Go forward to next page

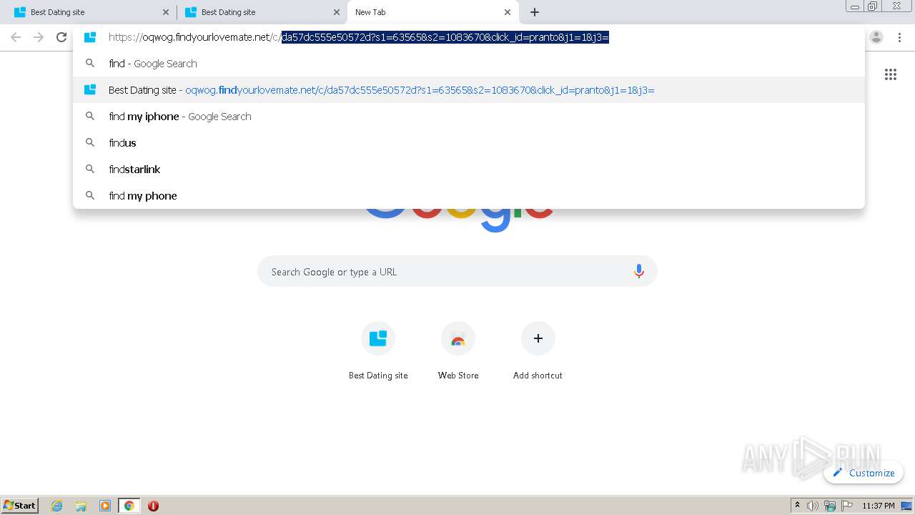(x=39, y=37)
